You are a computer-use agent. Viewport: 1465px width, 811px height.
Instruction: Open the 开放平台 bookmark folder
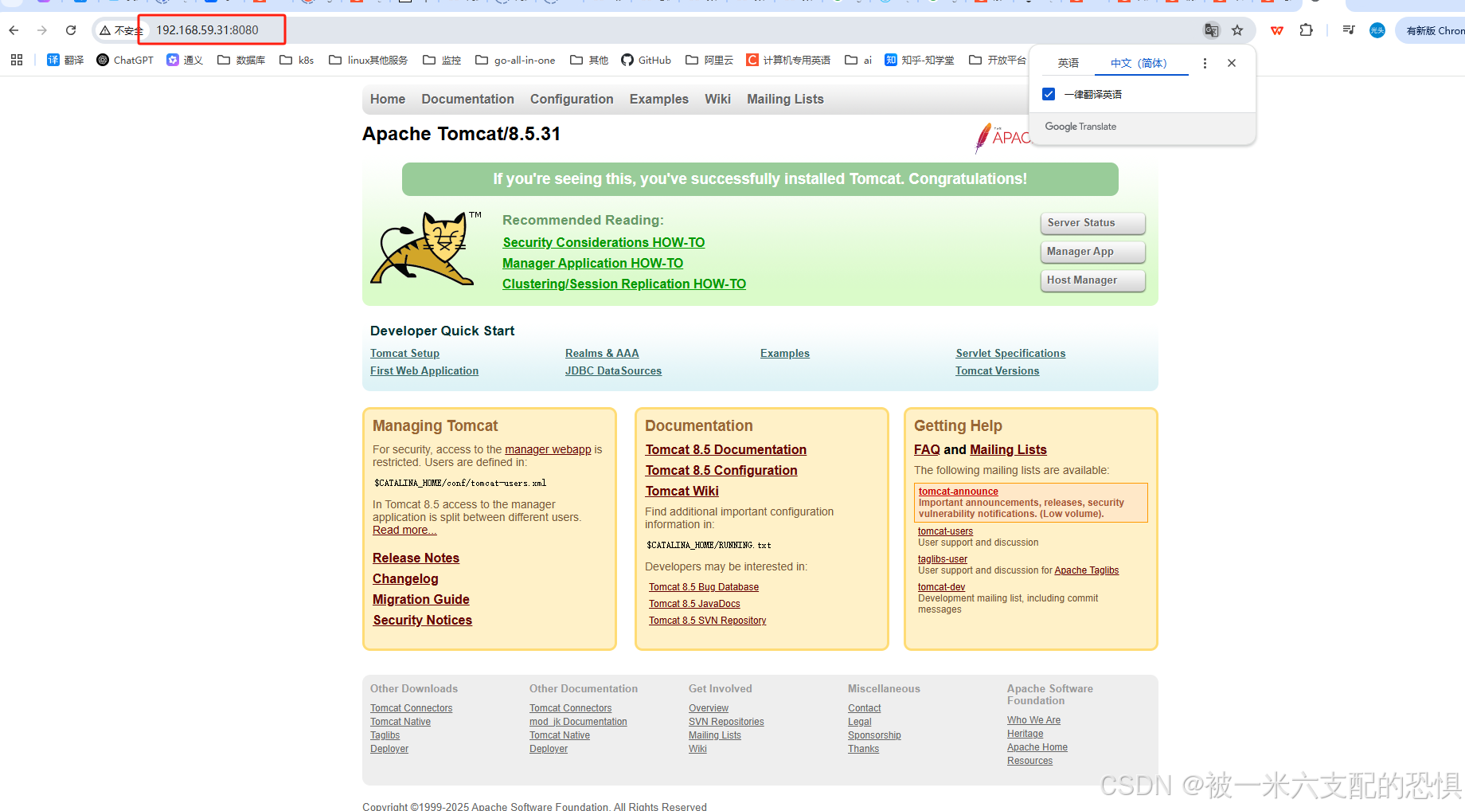tap(998, 60)
